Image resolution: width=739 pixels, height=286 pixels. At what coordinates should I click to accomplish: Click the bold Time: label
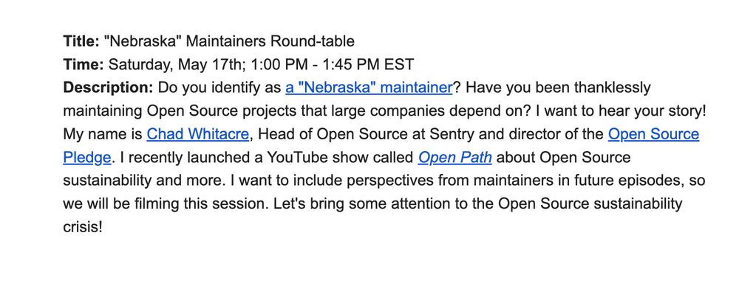coord(84,64)
